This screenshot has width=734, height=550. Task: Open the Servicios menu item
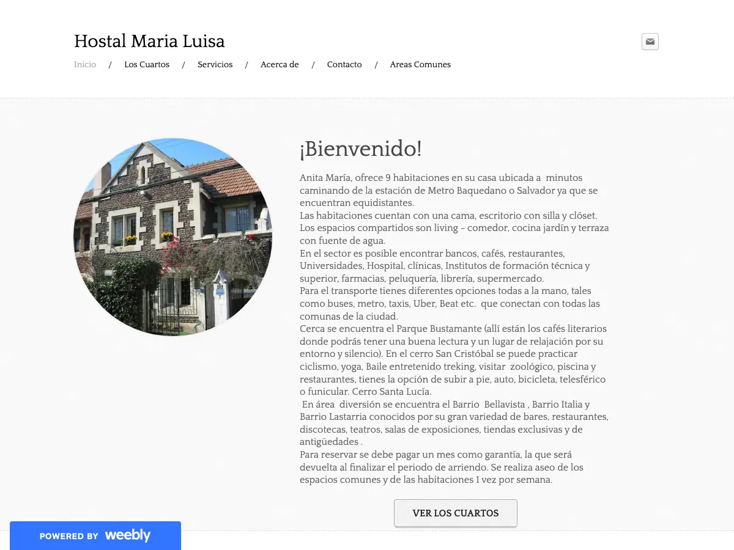coord(215,64)
